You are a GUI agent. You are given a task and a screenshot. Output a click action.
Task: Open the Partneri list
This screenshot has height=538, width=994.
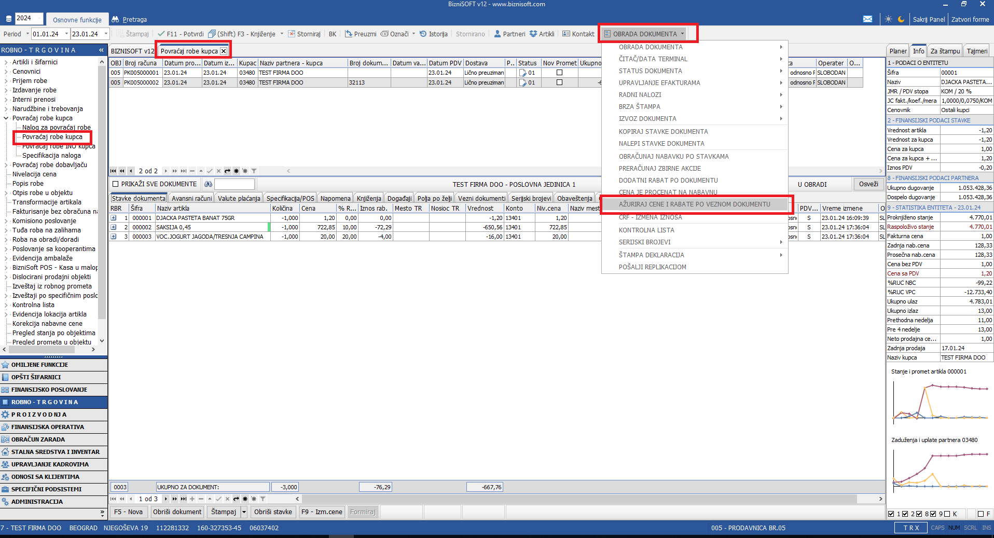[509, 34]
